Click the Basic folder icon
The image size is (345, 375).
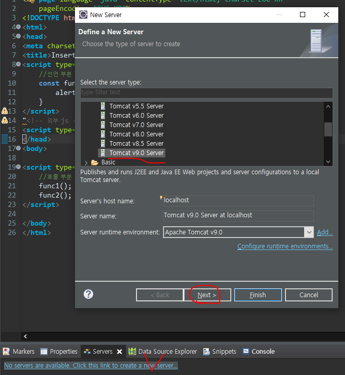[95, 162]
